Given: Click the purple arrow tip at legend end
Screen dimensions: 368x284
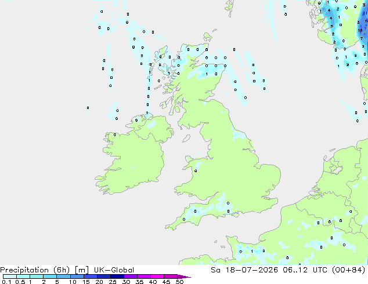Looking at the screenshot, I should point(184,277).
